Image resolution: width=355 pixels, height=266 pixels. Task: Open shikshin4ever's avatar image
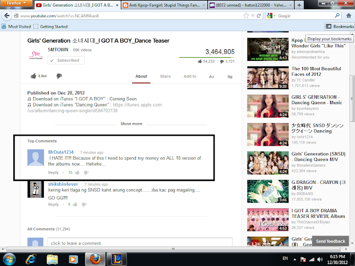pyautogui.click(x=35, y=190)
